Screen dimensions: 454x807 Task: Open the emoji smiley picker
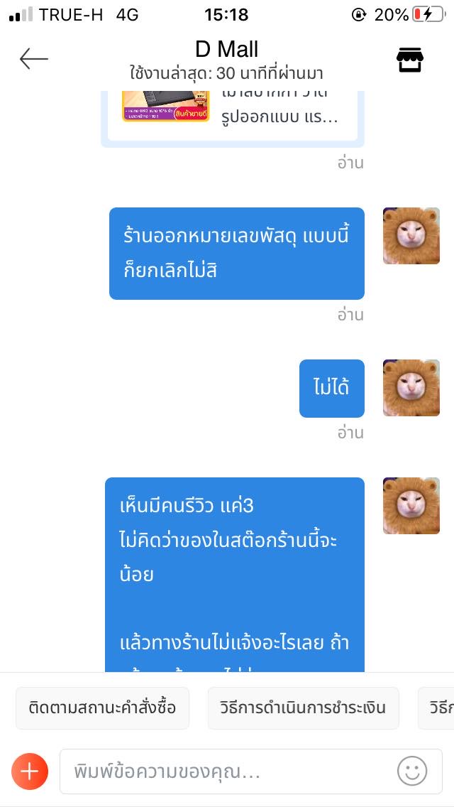pos(412,771)
